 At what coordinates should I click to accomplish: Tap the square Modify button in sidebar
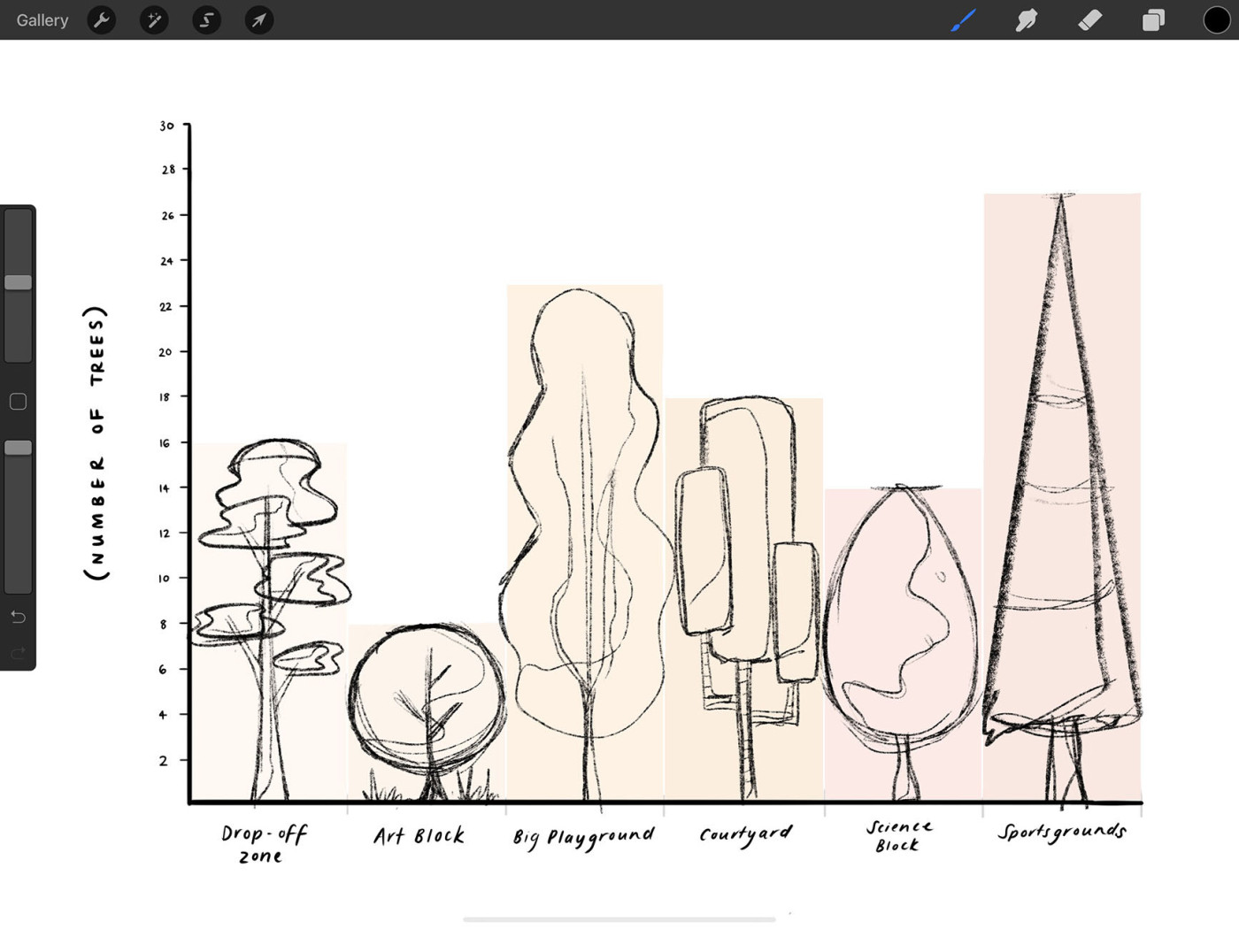(x=18, y=402)
